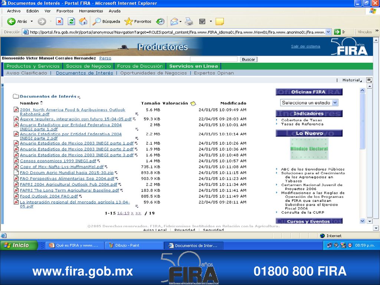Click the Salir del sistema link
Screen dimensions: 380x285
[305, 46]
